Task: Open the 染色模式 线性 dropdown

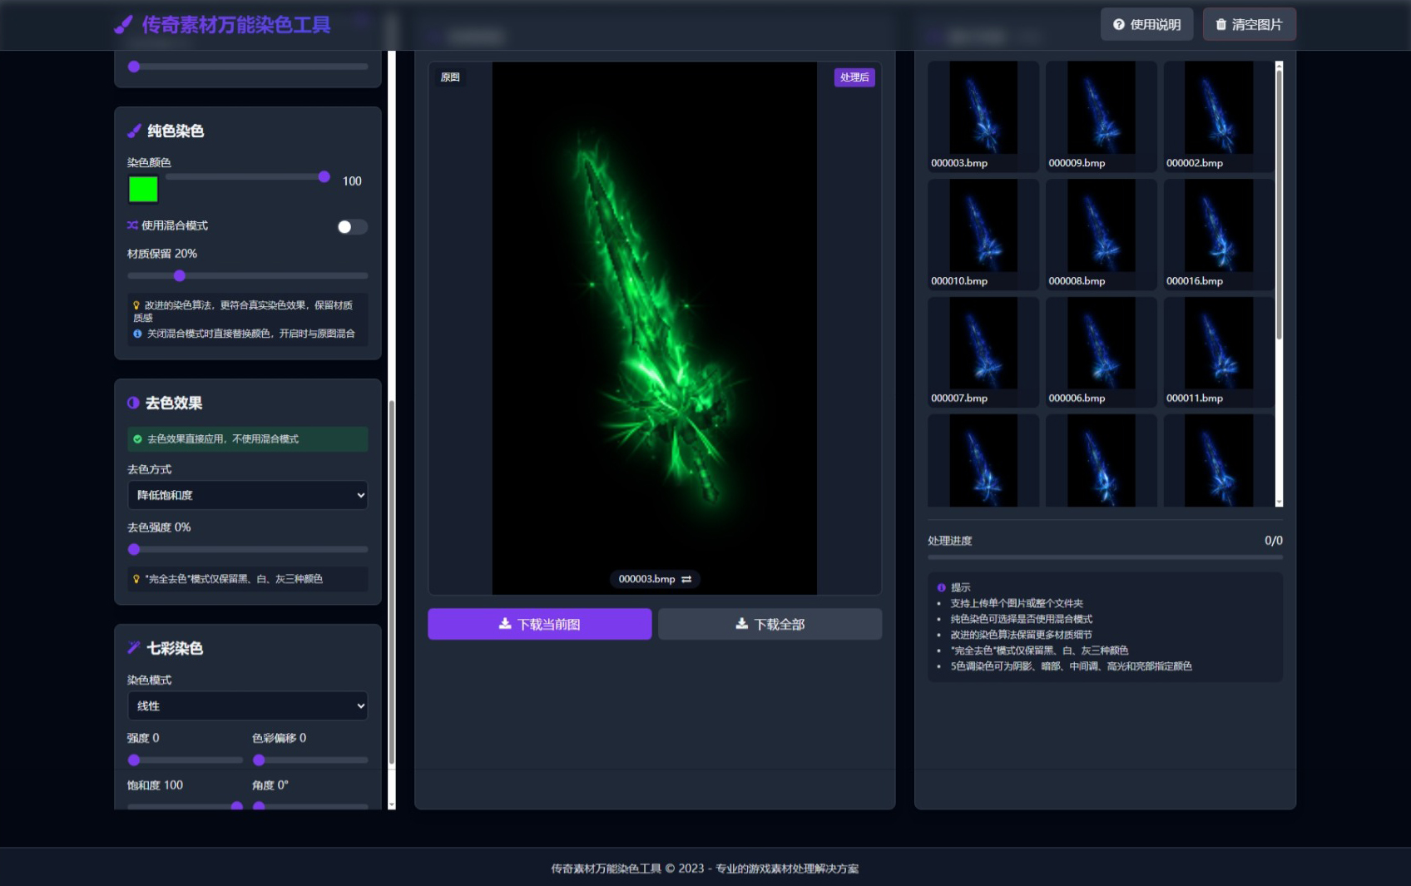Action: pyautogui.click(x=247, y=705)
